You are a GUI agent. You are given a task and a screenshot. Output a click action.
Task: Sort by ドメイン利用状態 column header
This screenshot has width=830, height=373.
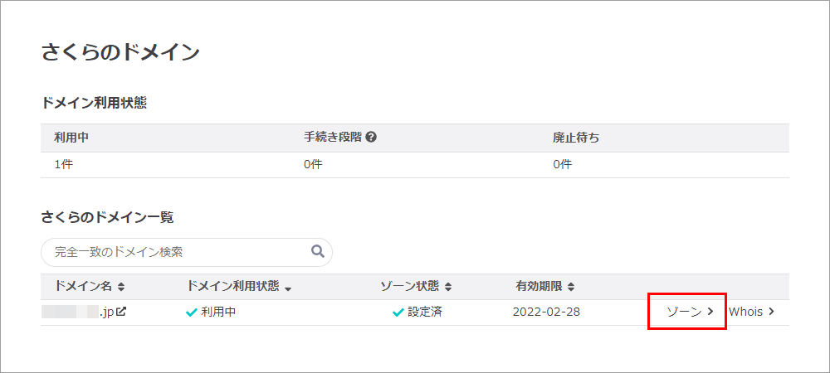[x=239, y=286]
